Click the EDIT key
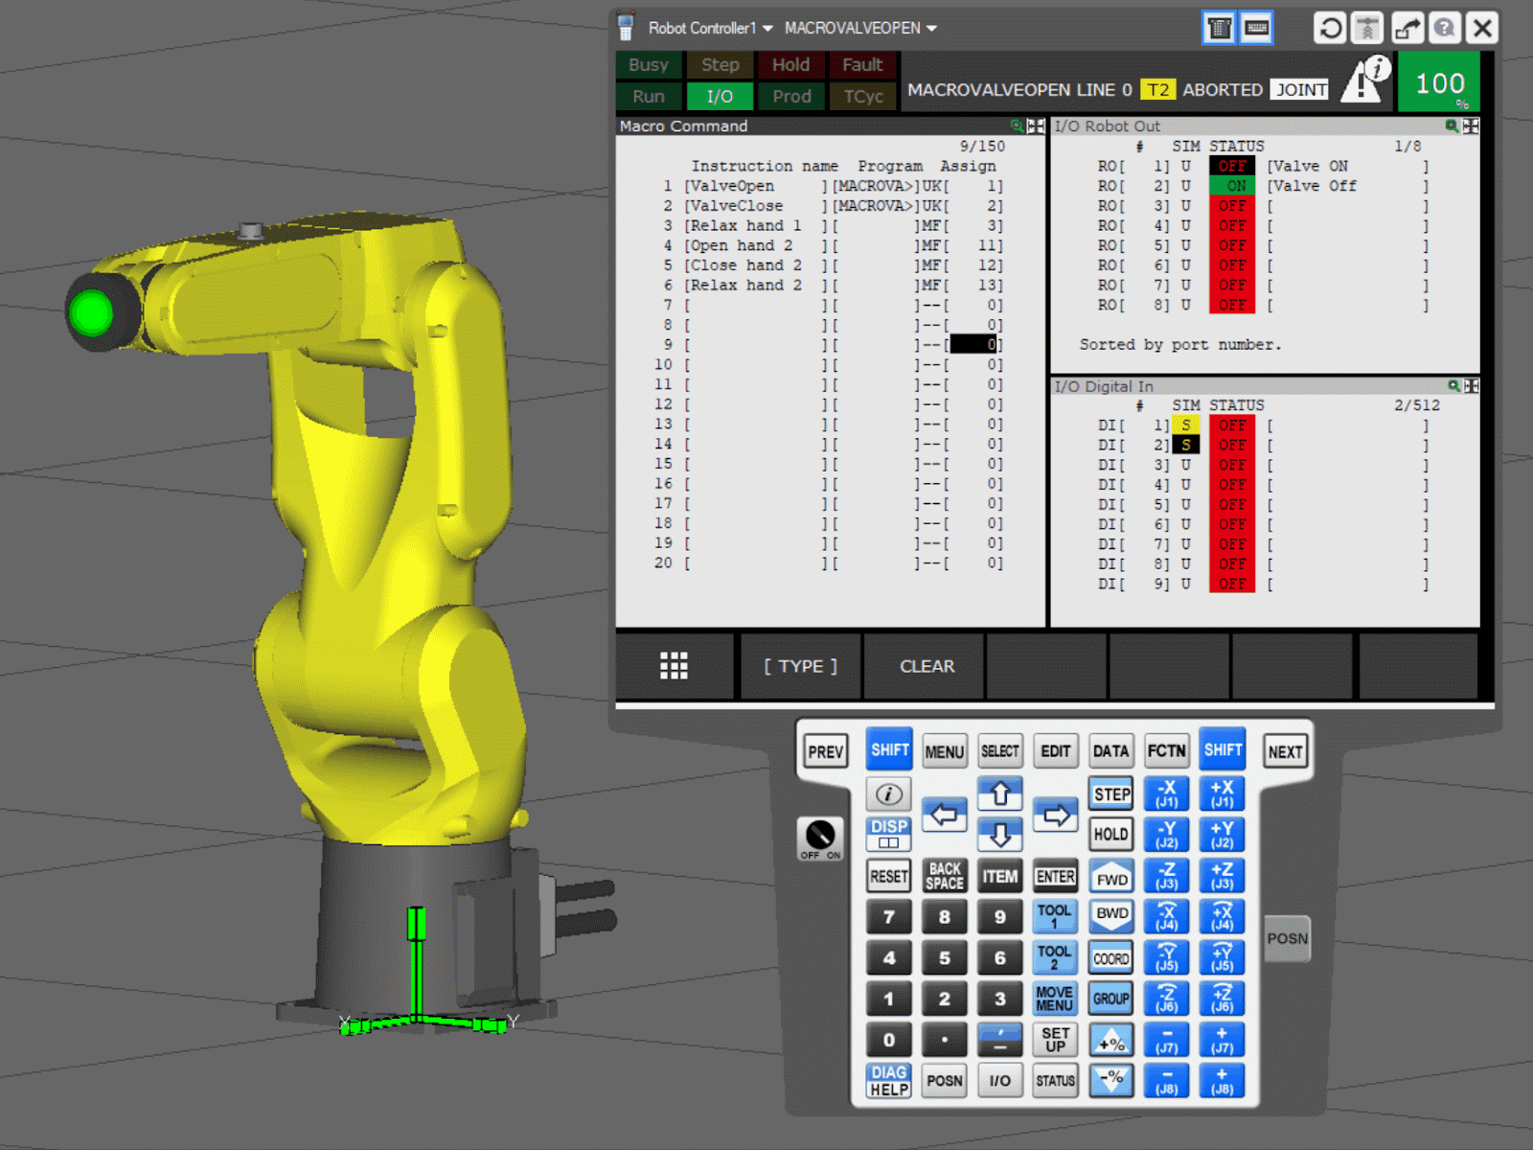This screenshot has width=1533, height=1150. click(1055, 751)
